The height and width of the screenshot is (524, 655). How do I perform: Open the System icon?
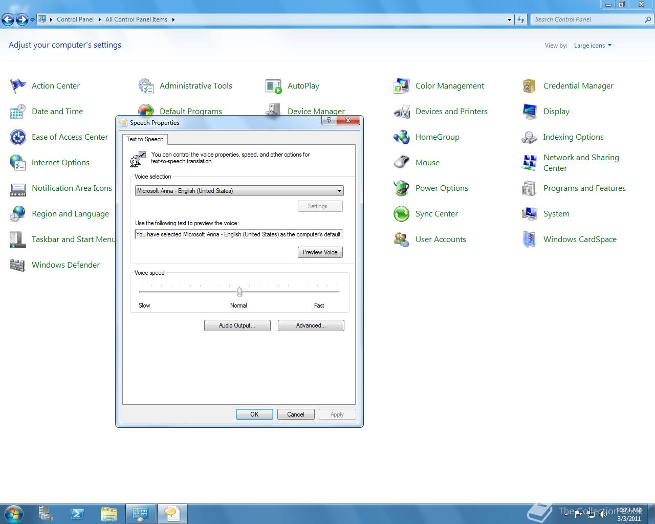[530, 214]
